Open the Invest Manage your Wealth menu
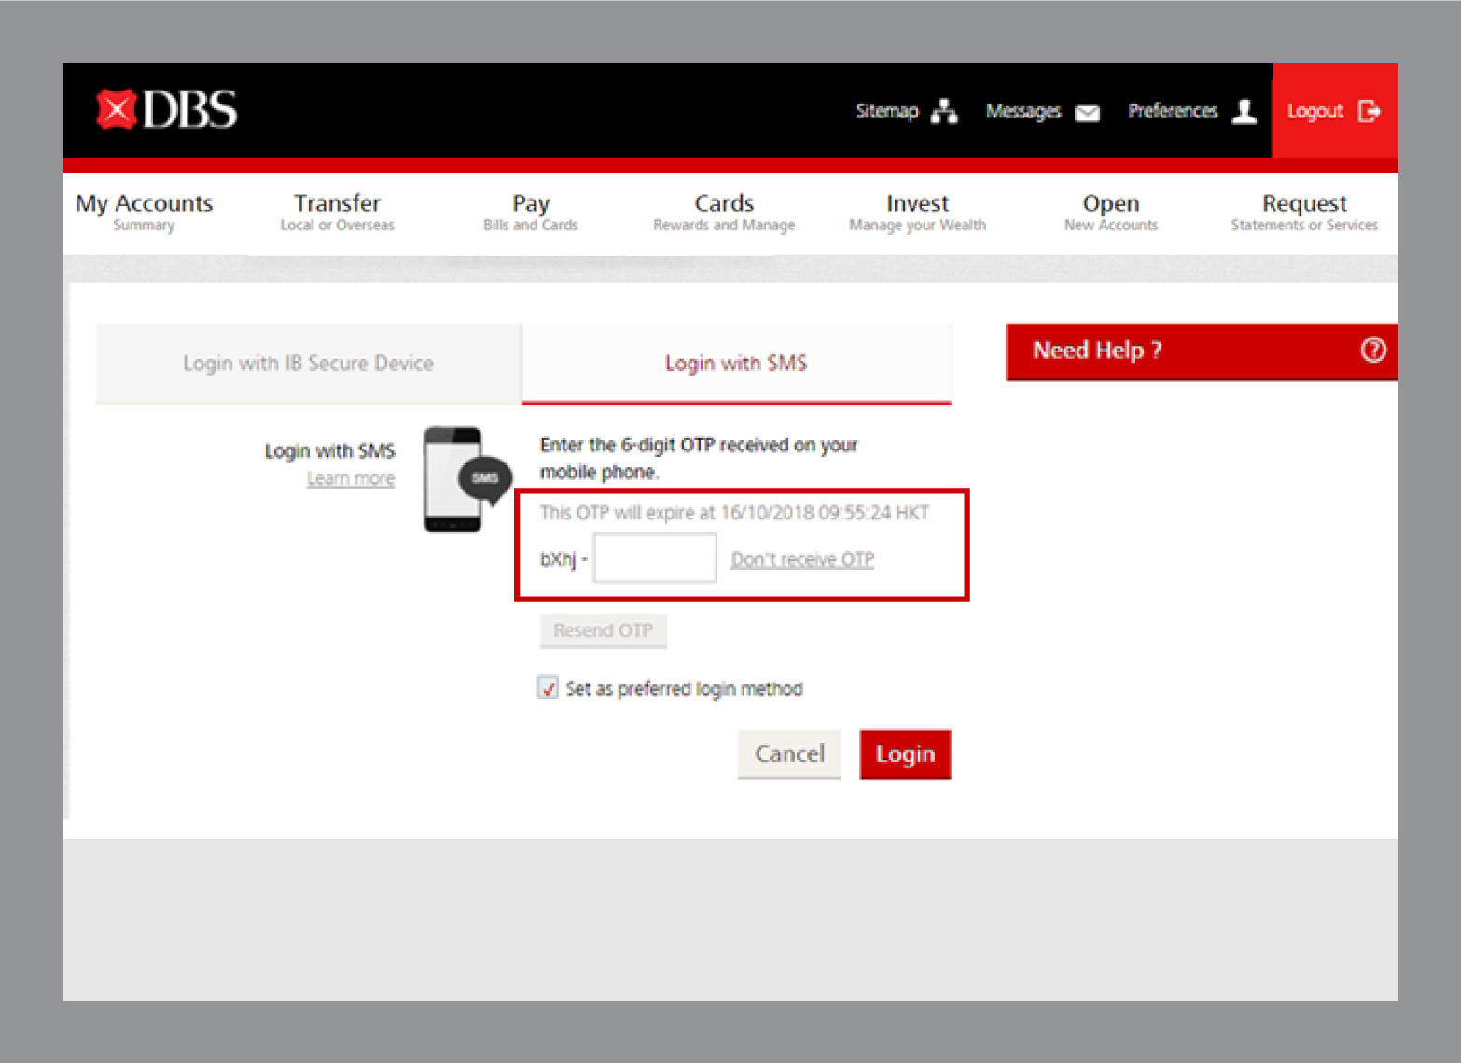The image size is (1461, 1063). click(917, 212)
